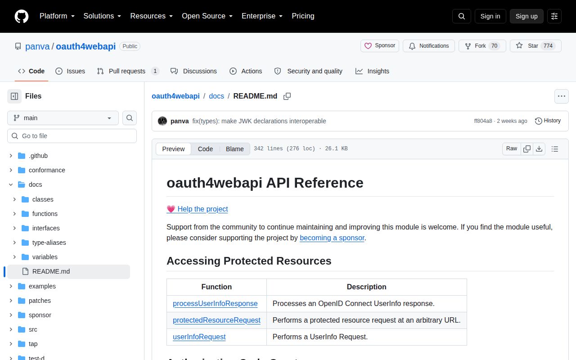This screenshot has height=360, width=576.
Task: Open the Security and quality tab
Action: [x=308, y=71]
